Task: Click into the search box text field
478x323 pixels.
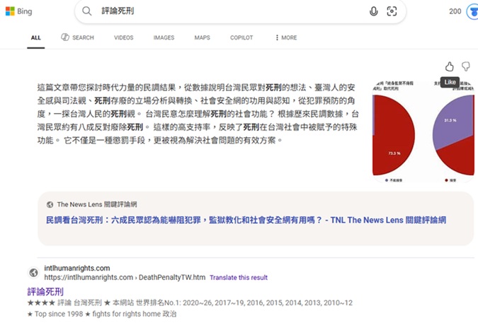Action: [x=227, y=11]
